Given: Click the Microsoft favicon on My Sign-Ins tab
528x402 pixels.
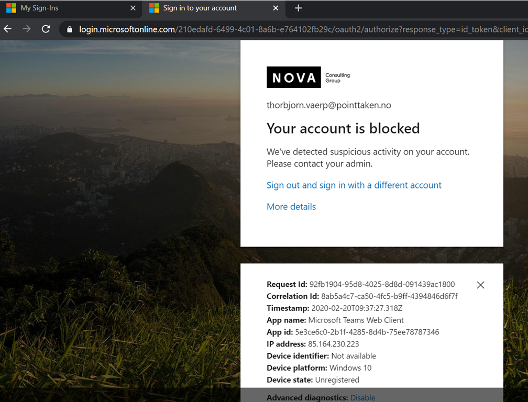Looking at the screenshot, I should coord(11,8).
